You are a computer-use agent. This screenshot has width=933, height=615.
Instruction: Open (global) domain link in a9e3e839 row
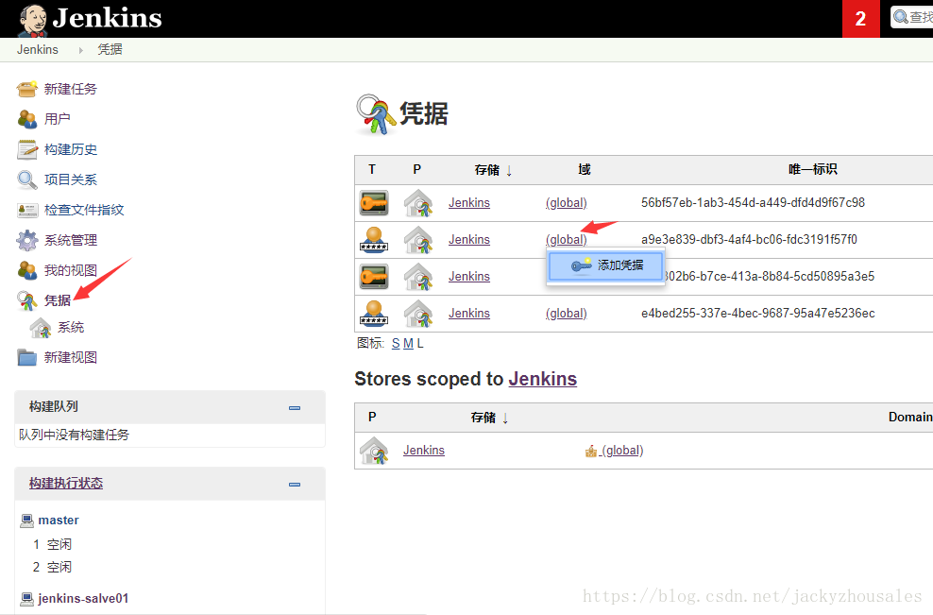(566, 239)
